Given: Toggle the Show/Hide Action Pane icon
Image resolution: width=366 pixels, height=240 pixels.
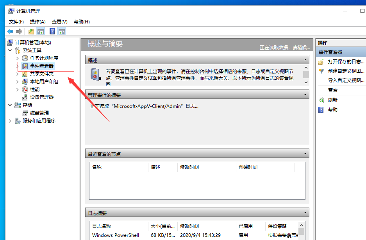Looking at the screenshot, I should point(62,31).
